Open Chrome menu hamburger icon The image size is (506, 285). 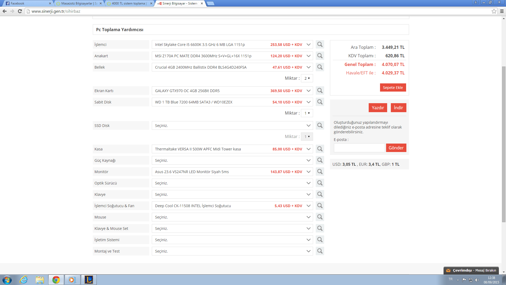pyautogui.click(x=502, y=11)
